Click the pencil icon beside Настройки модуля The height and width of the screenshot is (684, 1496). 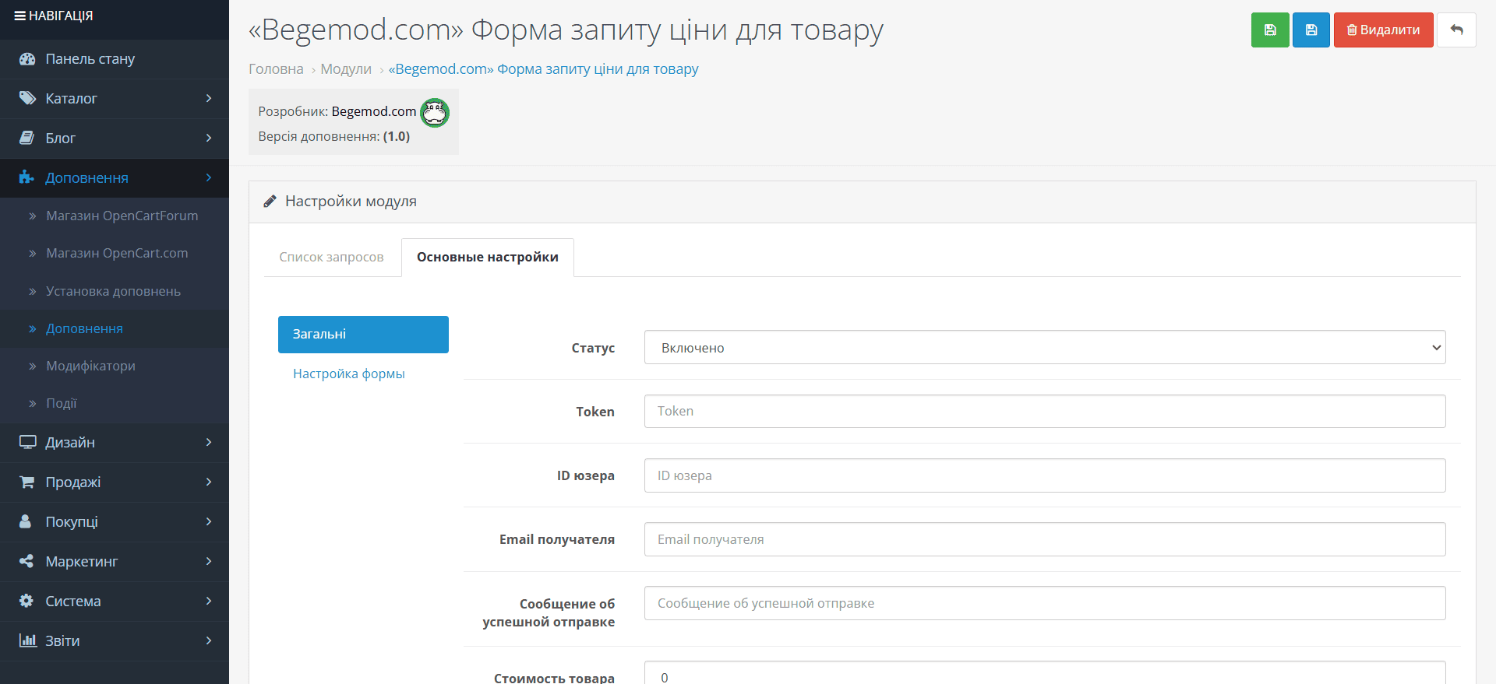click(x=270, y=202)
